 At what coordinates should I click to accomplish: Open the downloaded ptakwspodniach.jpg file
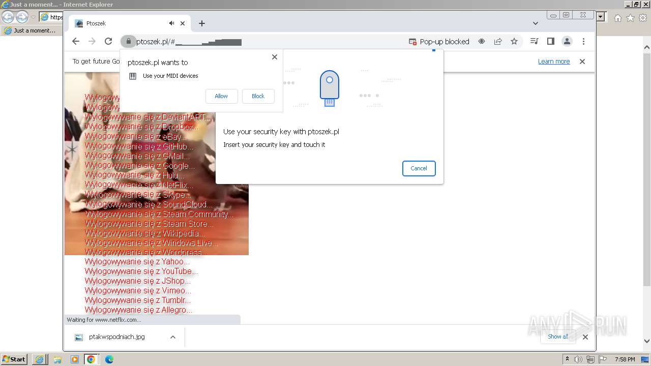click(x=116, y=337)
